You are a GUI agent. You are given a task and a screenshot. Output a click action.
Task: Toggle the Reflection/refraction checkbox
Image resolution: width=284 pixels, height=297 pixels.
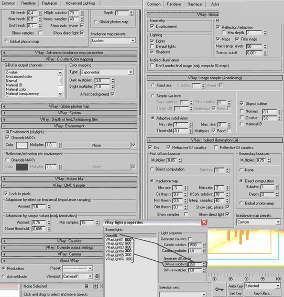[x=218, y=27]
